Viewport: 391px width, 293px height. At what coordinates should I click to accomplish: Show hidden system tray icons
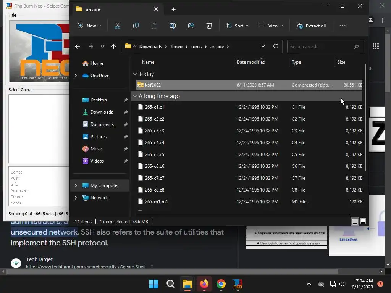click(x=309, y=284)
